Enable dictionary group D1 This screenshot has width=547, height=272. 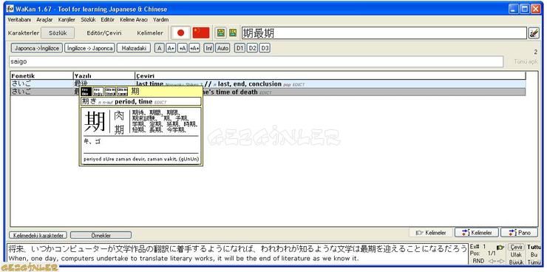239,48
